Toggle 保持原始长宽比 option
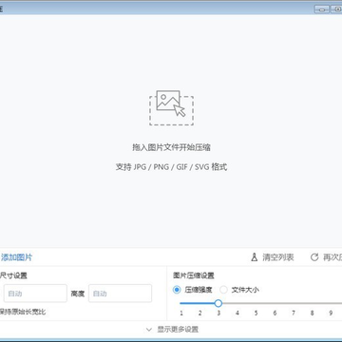The width and height of the screenshot is (342, 342). pos(23,312)
